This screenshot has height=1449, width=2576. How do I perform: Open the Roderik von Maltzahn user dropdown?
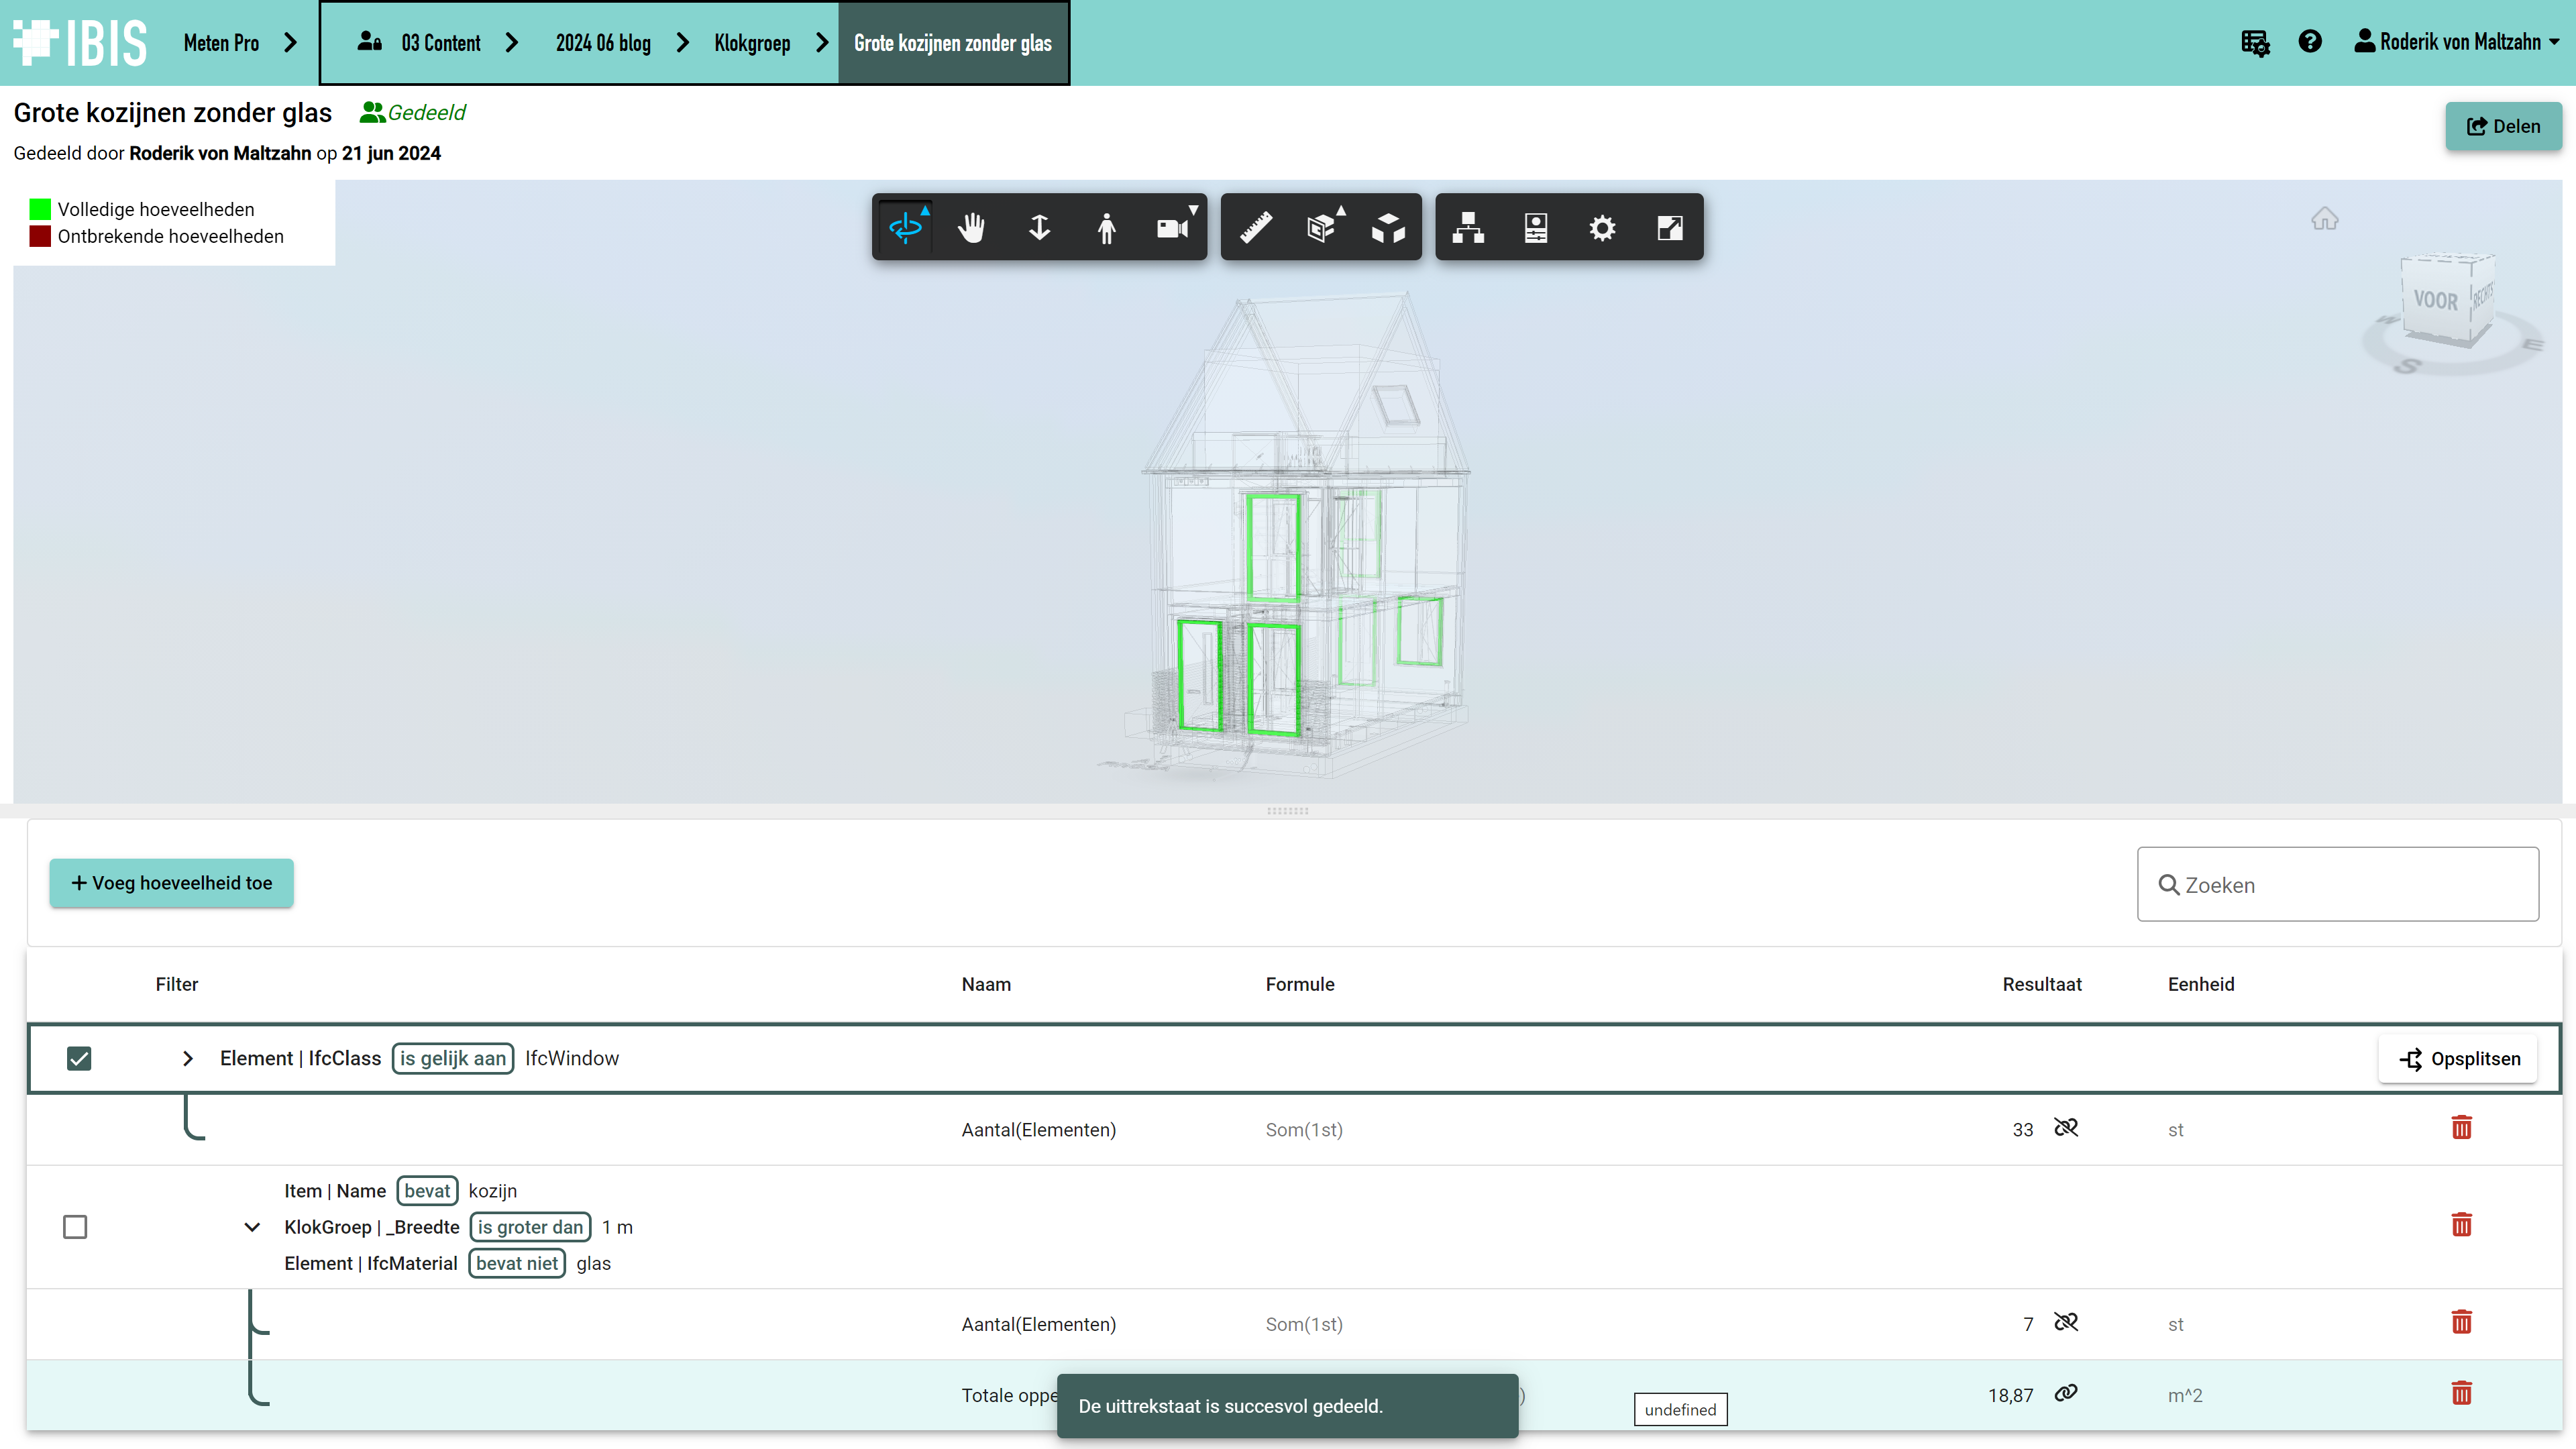[x=2456, y=41]
